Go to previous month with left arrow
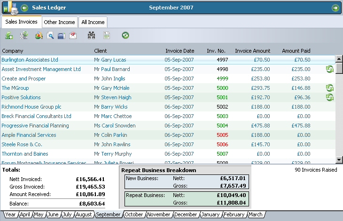Image resolution: width=343 pixels, height=221 pixels. pos(25,8)
